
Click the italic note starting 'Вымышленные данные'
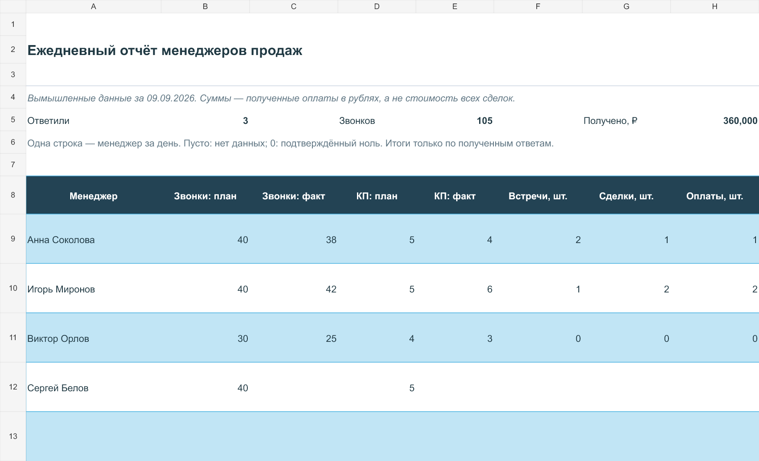[x=271, y=98]
